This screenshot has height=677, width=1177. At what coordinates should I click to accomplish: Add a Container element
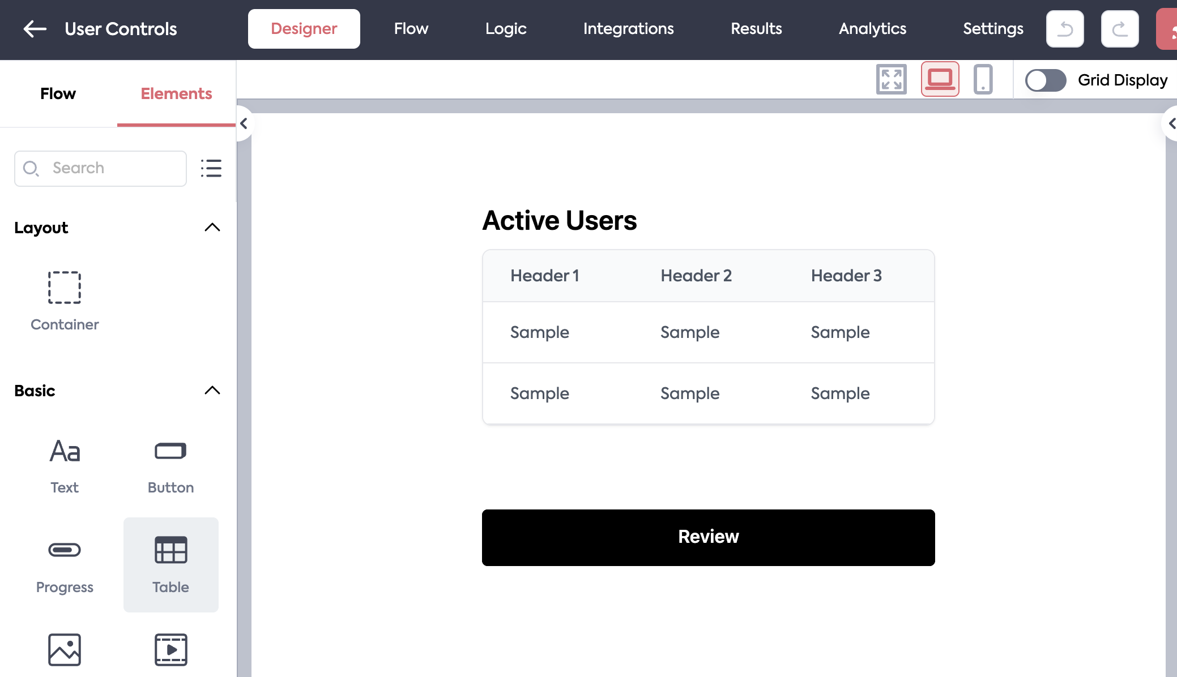click(x=65, y=300)
